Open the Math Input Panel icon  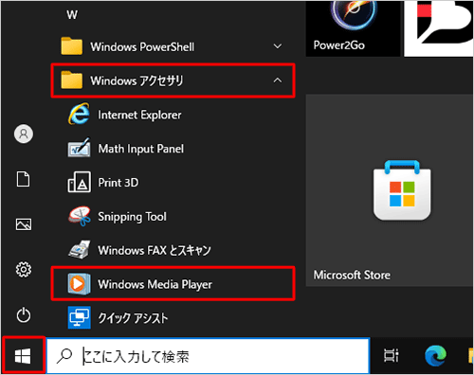point(79,148)
